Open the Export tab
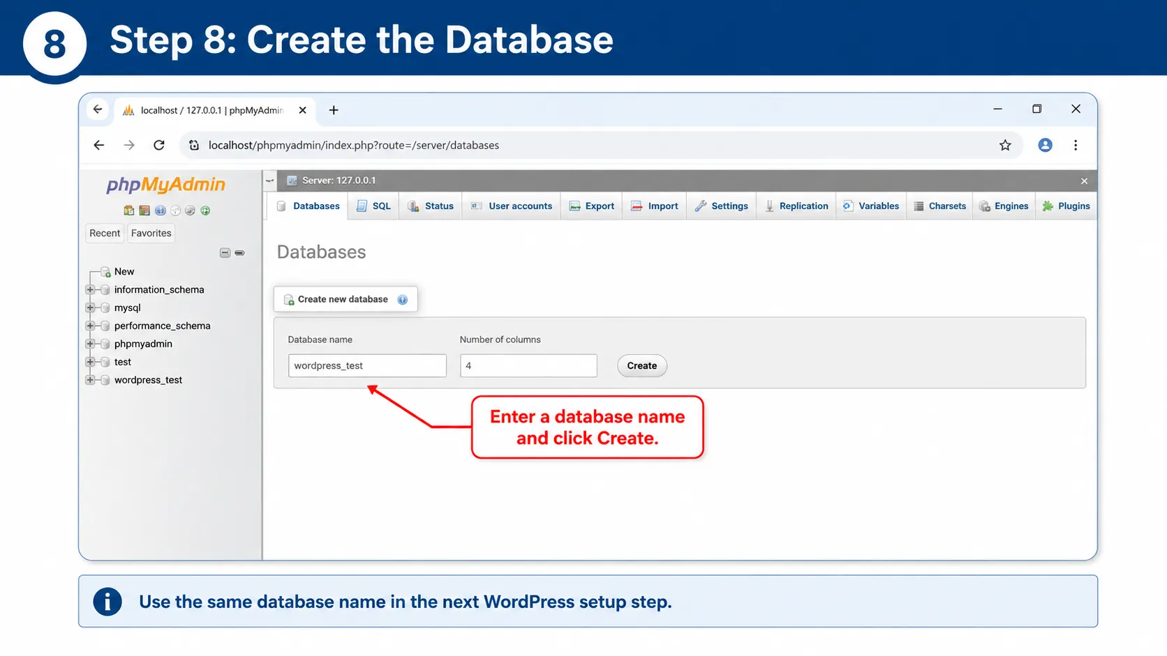This screenshot has width=1167, height=656. click(592, 206)
